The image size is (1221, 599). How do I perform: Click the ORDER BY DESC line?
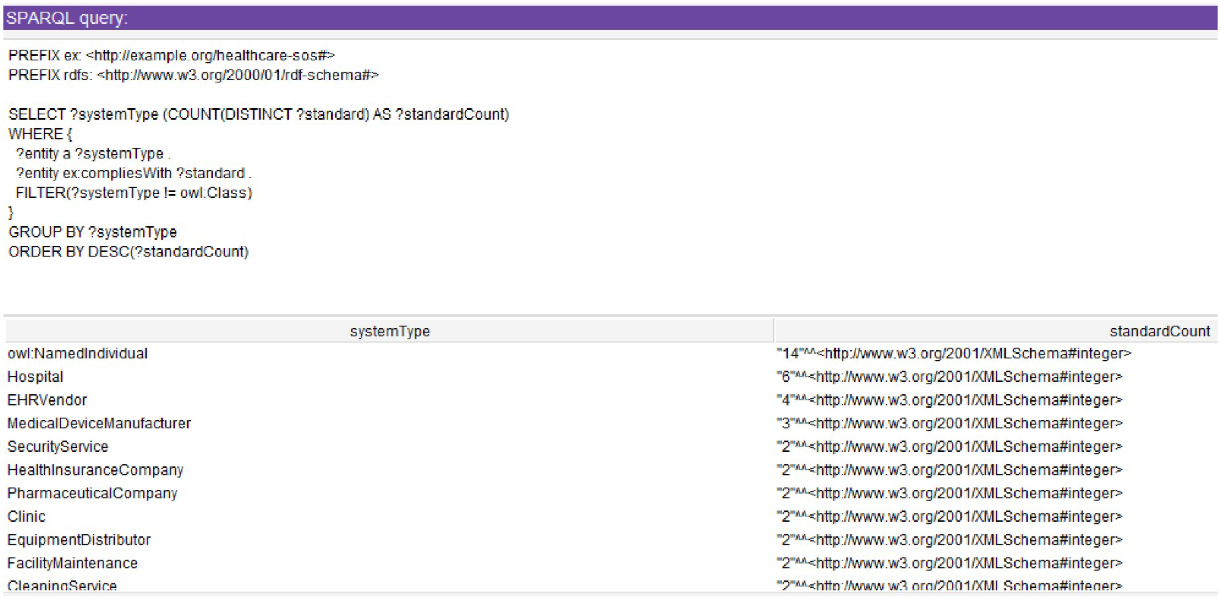(x=129, y=252)
